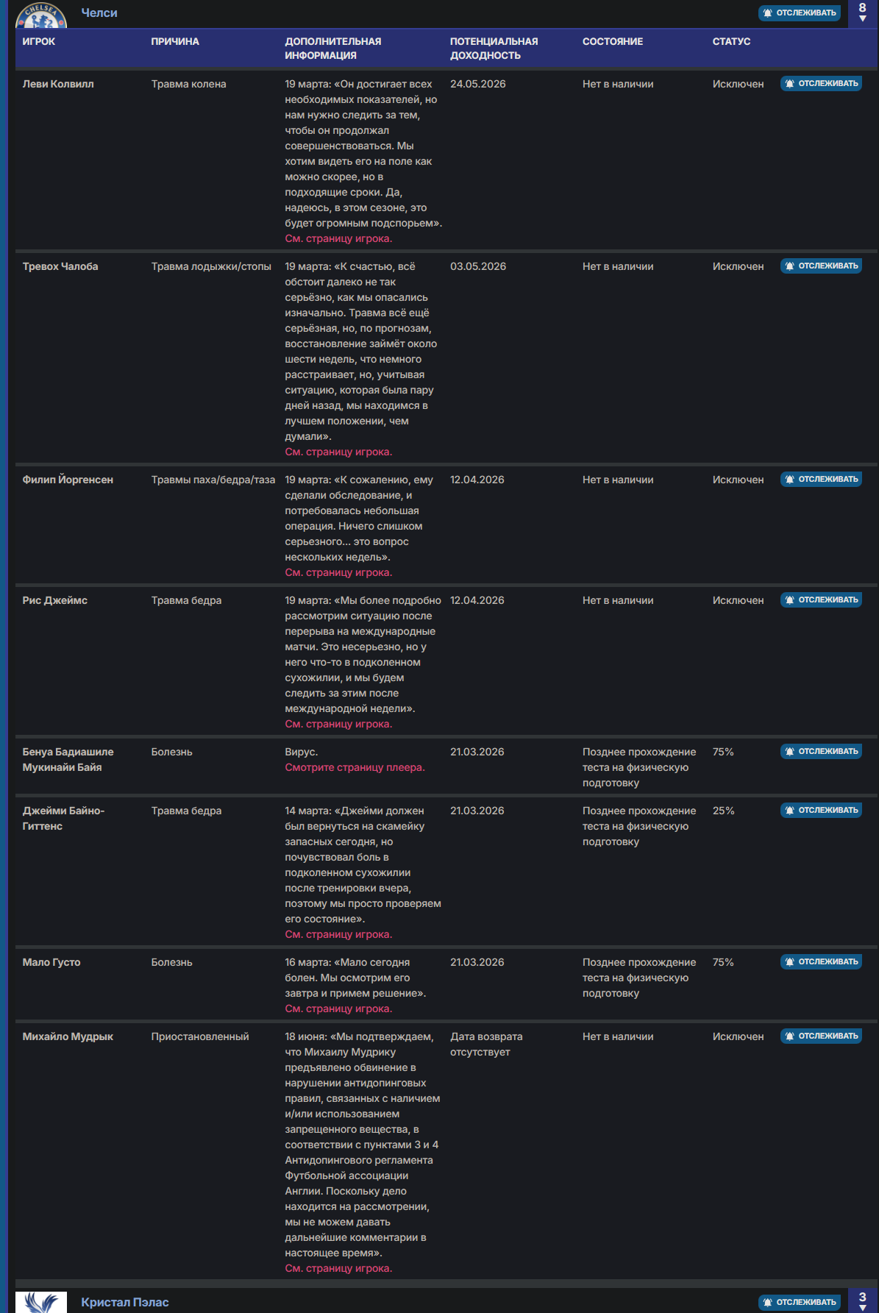Click the ИГРОК column header
Image resolution: width=879 pixels, height=1313 pixels.
[x=39, y=41]
